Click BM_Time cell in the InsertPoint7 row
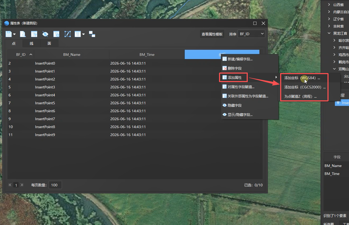 tap(147, 119)
